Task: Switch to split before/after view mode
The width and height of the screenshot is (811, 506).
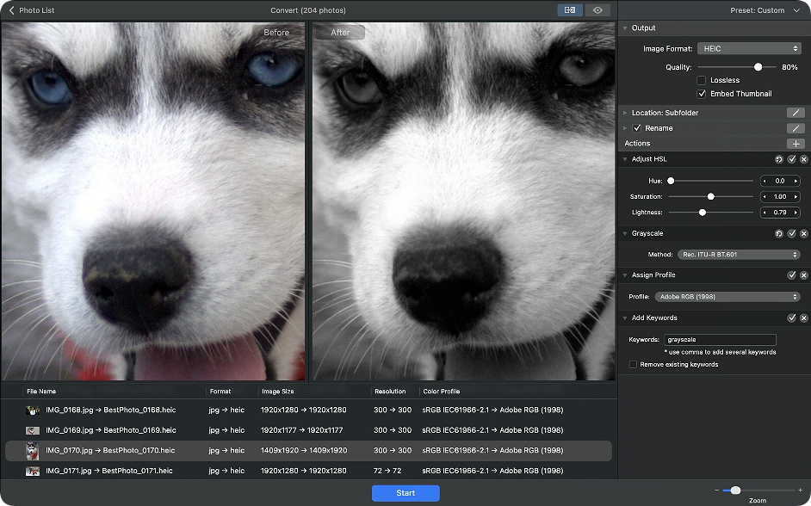Action: [570, 10]
